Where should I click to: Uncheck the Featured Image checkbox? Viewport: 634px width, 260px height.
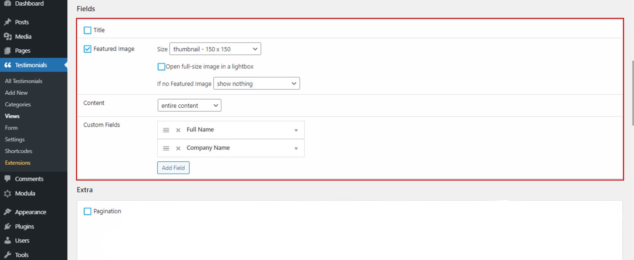(x=87, y=49)
